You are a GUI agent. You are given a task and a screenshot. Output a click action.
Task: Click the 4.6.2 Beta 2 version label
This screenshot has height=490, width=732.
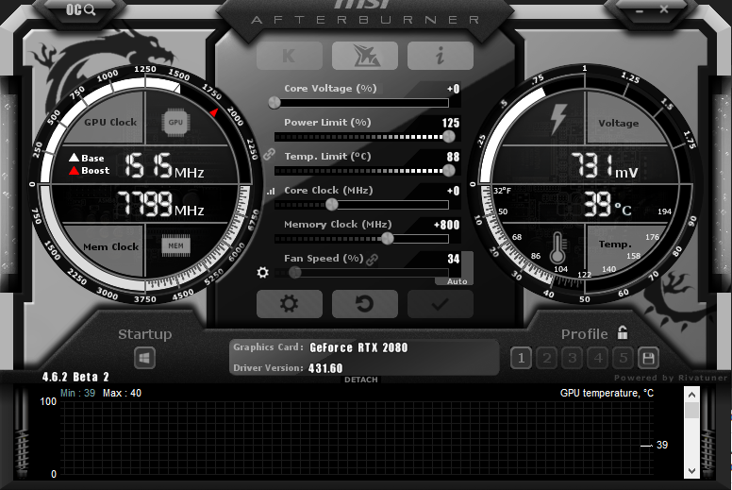pyautogui.click(x=75, y=377)
